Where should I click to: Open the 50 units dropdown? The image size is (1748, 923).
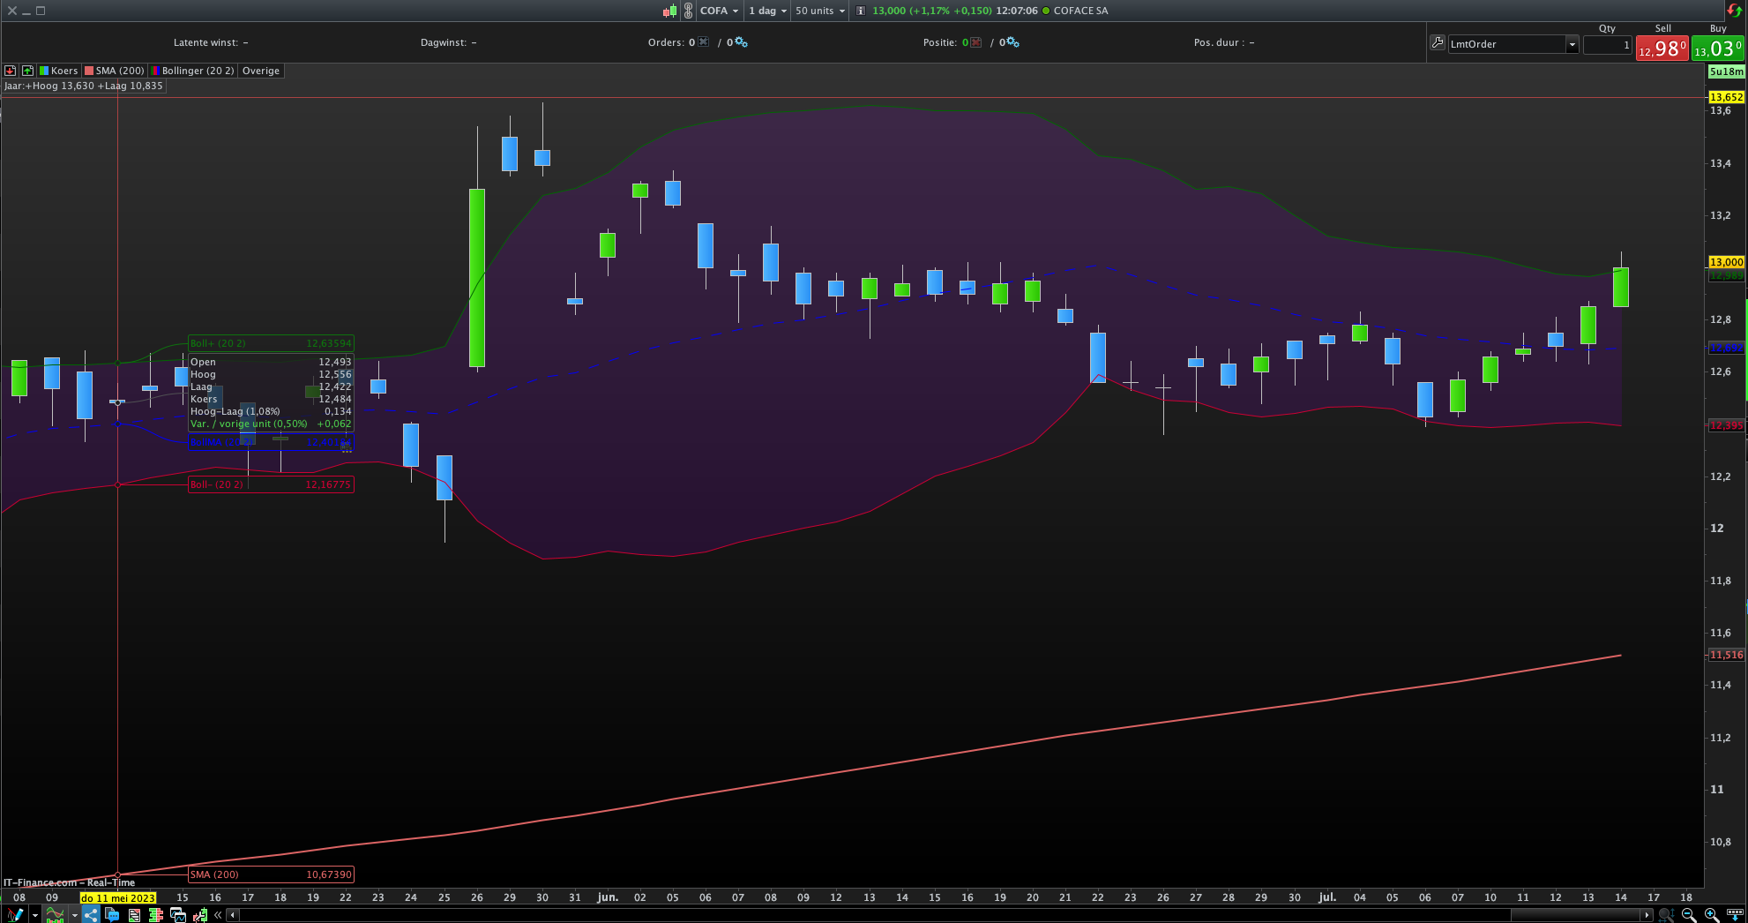pos(820,11)
